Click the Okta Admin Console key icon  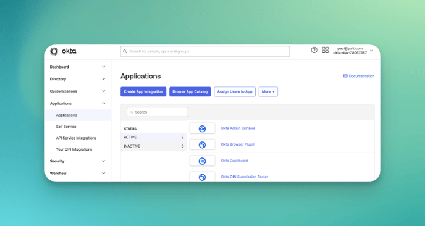(x=202, y=128)
